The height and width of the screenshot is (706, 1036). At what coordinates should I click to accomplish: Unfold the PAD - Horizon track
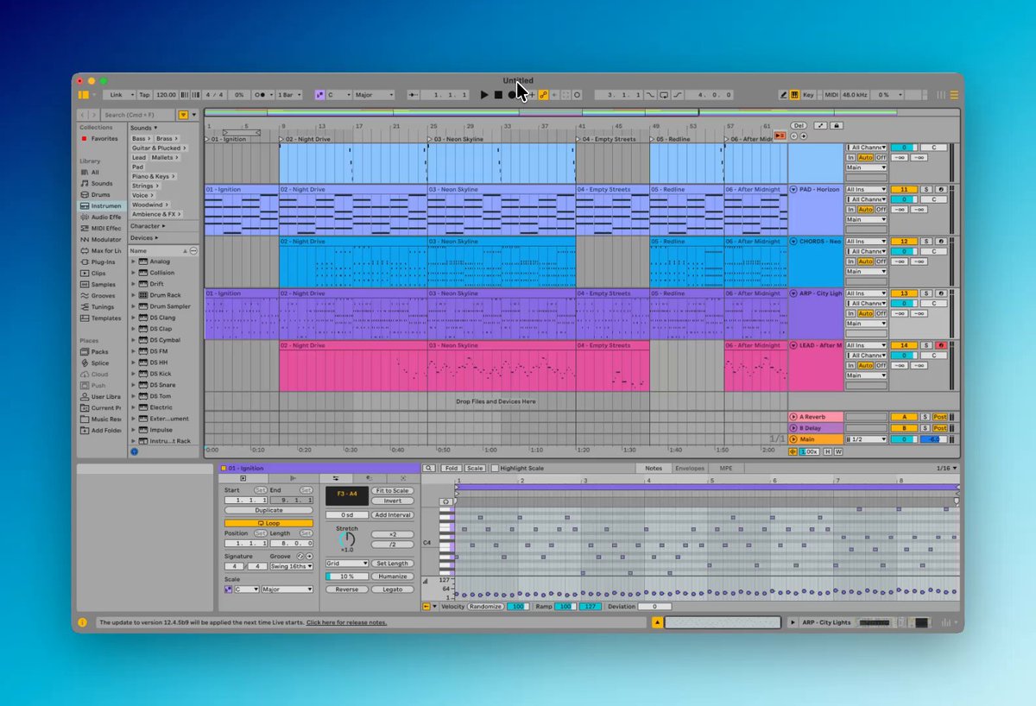(x=793, y=189)
